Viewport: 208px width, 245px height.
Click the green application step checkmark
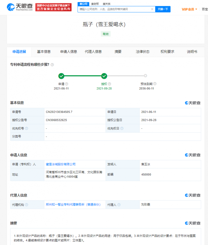pos(61,76)
